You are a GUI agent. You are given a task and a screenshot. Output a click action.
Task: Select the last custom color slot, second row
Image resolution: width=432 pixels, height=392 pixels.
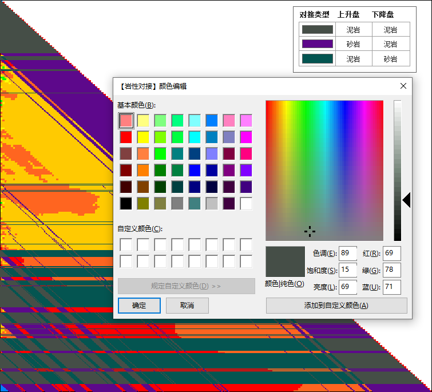[x=246, y=262]
